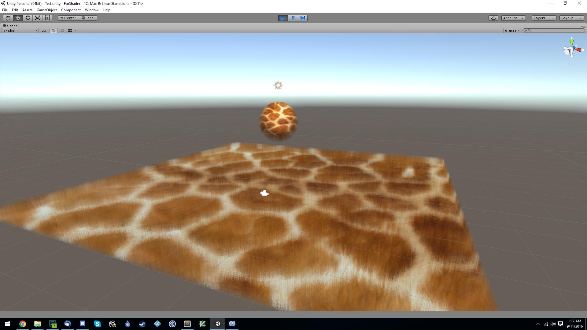Toggle 2D view mode
The height and width of the screenshot is (330, 587).
coord(44,31)
